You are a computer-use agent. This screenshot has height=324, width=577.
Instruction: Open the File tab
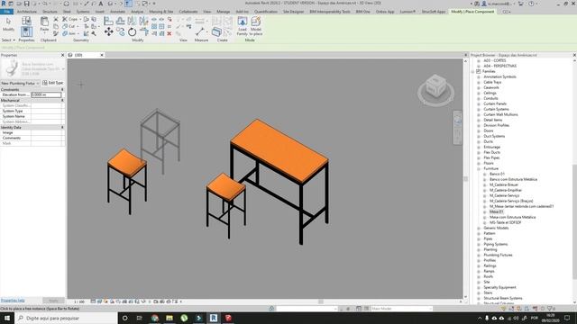(x=7, y=12)
